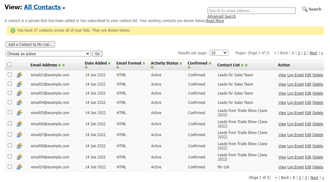Sort Email Format descending with down arrow
Screen dimensions: 330x182
point(118,67)
